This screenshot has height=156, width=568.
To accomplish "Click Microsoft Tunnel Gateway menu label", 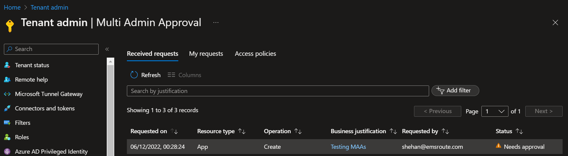I will 49,94.
